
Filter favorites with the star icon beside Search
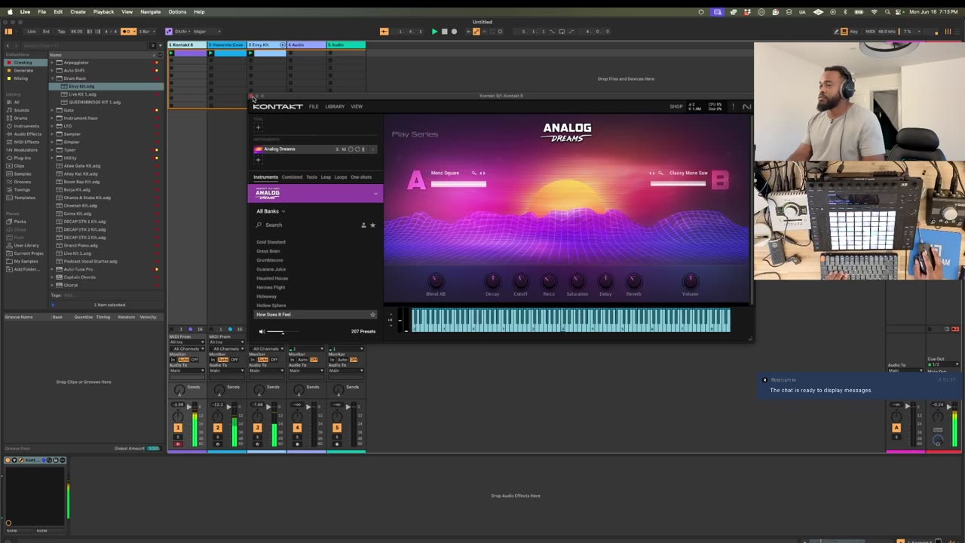[372, 225]
